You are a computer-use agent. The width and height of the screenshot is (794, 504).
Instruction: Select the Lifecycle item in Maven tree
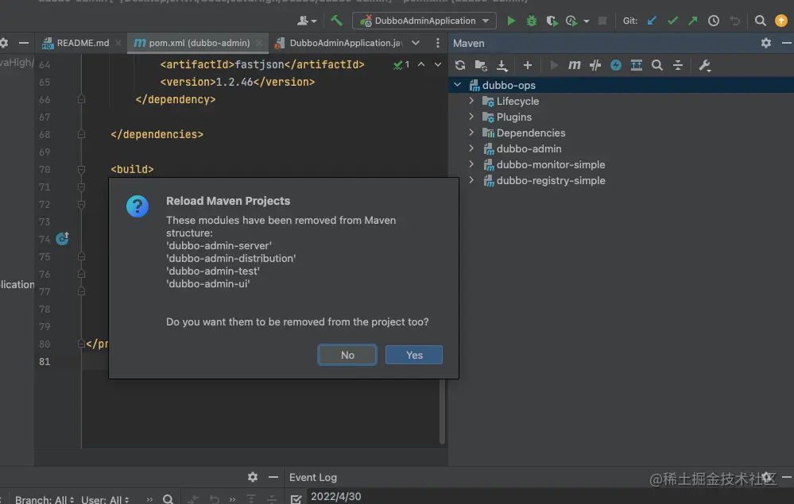click(x=517, y=101)
